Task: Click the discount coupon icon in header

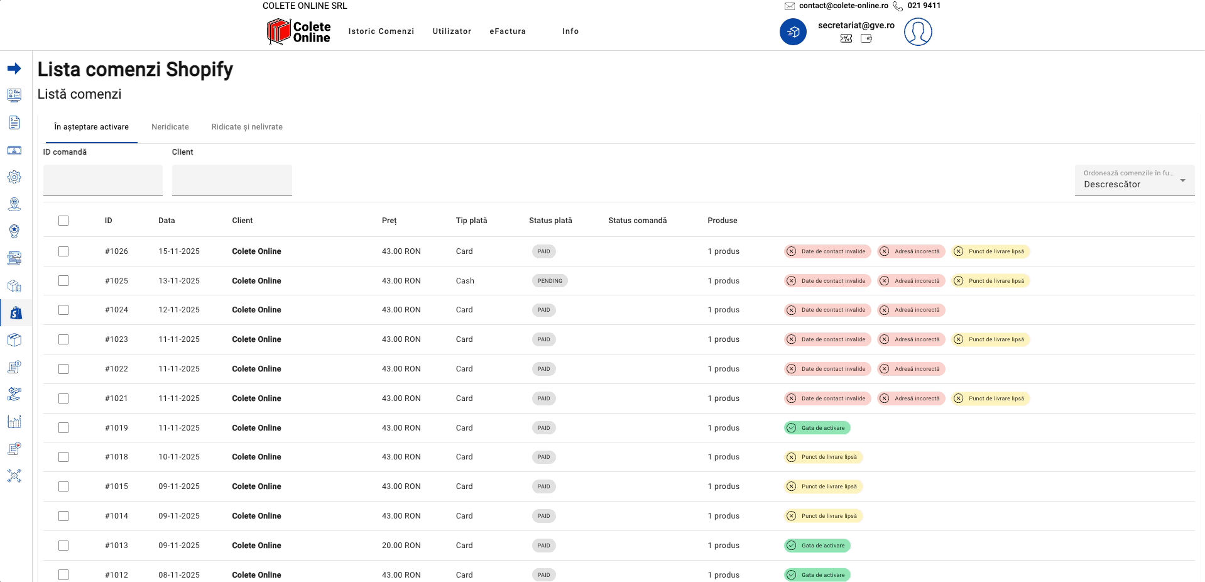Action: pyautogui.click(x=846, y=38)
